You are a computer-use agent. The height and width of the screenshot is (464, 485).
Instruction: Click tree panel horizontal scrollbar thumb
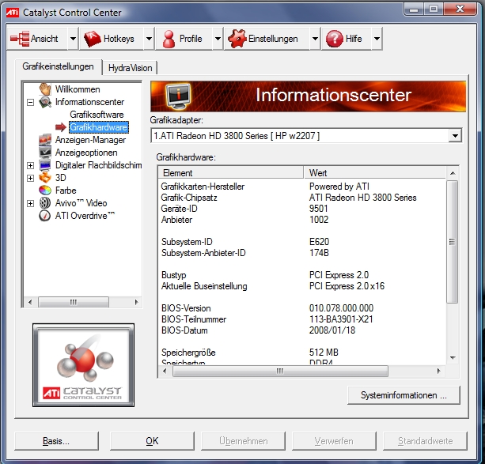(x=74, y=302)
